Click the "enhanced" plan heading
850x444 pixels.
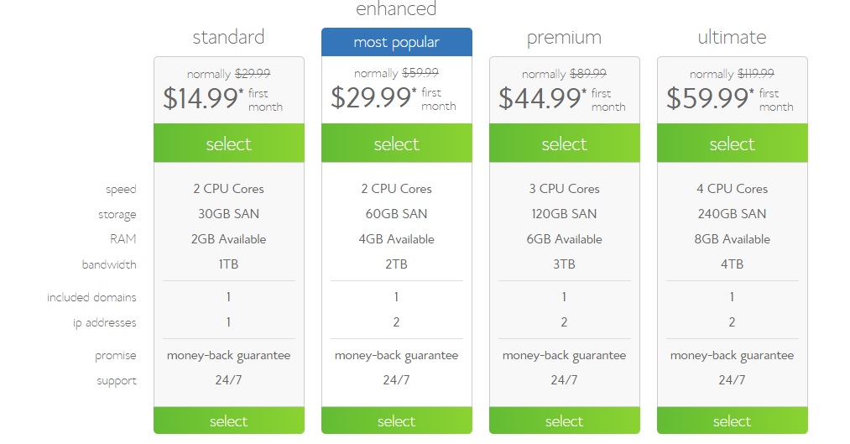396,10
